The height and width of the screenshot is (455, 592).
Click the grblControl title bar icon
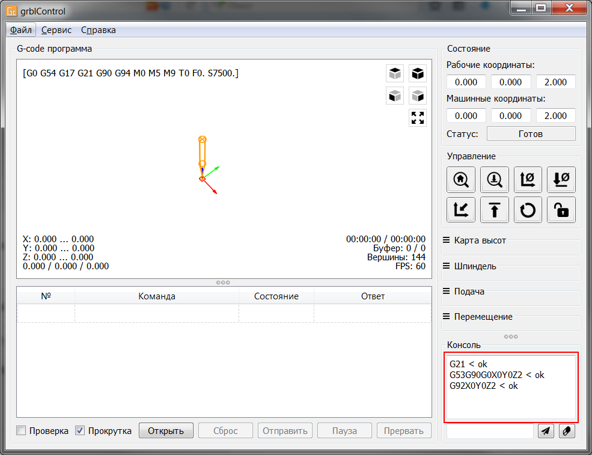click(11, 11)
